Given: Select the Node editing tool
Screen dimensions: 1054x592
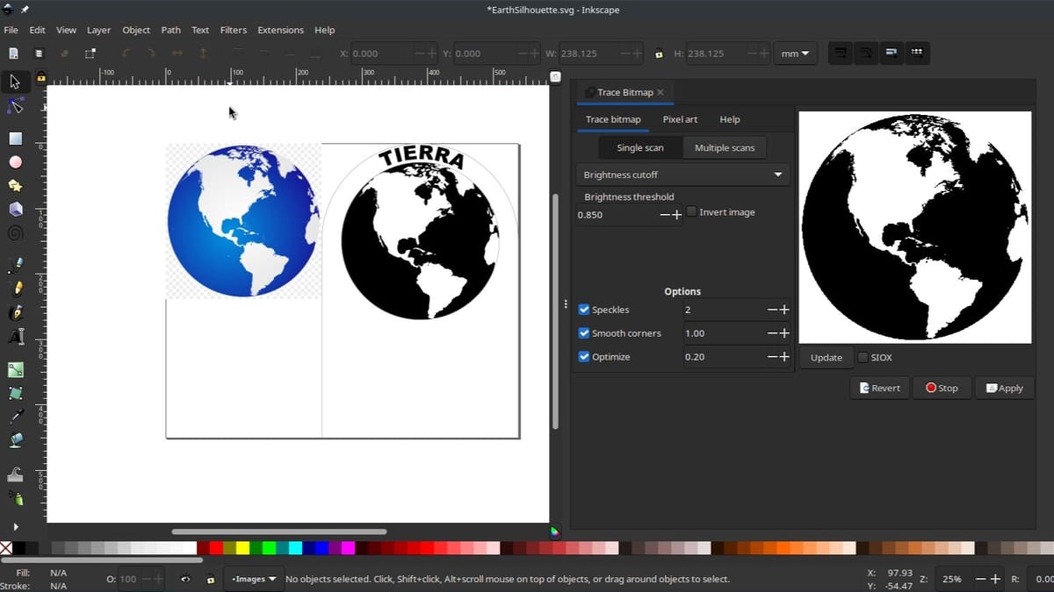Looking at the screenshot, I should [15, 106].
